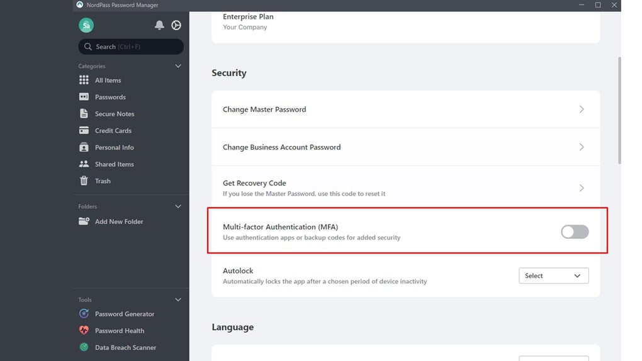
Task: Click MFA description about authentication apps
Action: click(x=312, y=237)
